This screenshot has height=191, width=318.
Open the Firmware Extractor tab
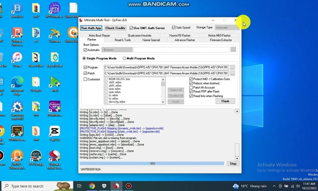click(x=221, y=40)
